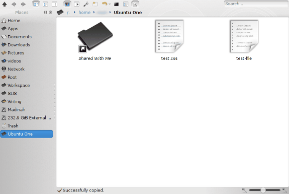Click the zoom out magnifier in status bar
289x194 pixels.
(244, 190)
